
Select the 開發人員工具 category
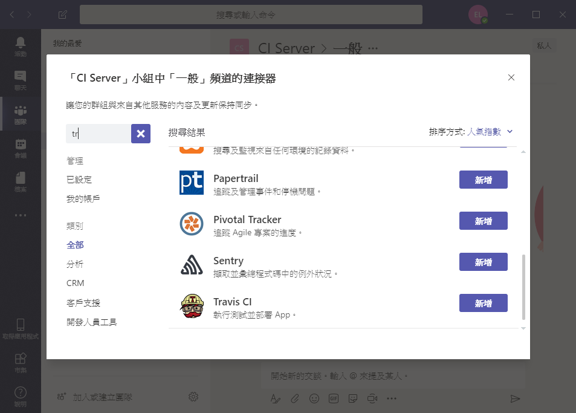coord(92,322)
